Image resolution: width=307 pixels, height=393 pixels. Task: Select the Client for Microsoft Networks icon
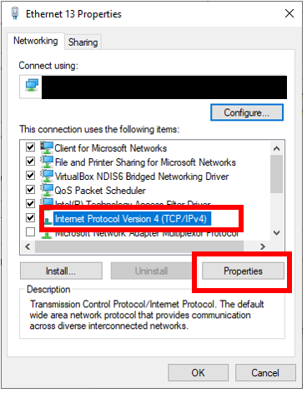(x=47, y=147)
